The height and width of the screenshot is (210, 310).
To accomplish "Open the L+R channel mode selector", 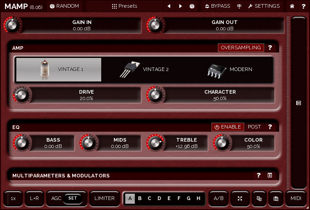I will 34,198.
